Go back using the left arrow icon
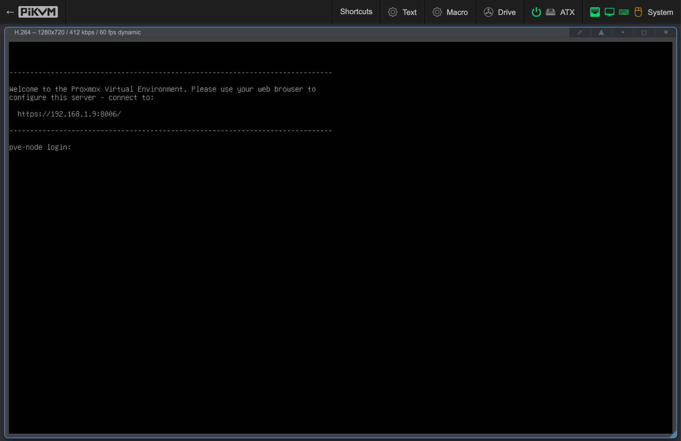 [10, 12]
